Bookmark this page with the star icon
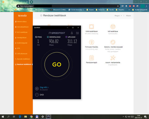Screen dimensions: 149x119 [x=118, y=6]
